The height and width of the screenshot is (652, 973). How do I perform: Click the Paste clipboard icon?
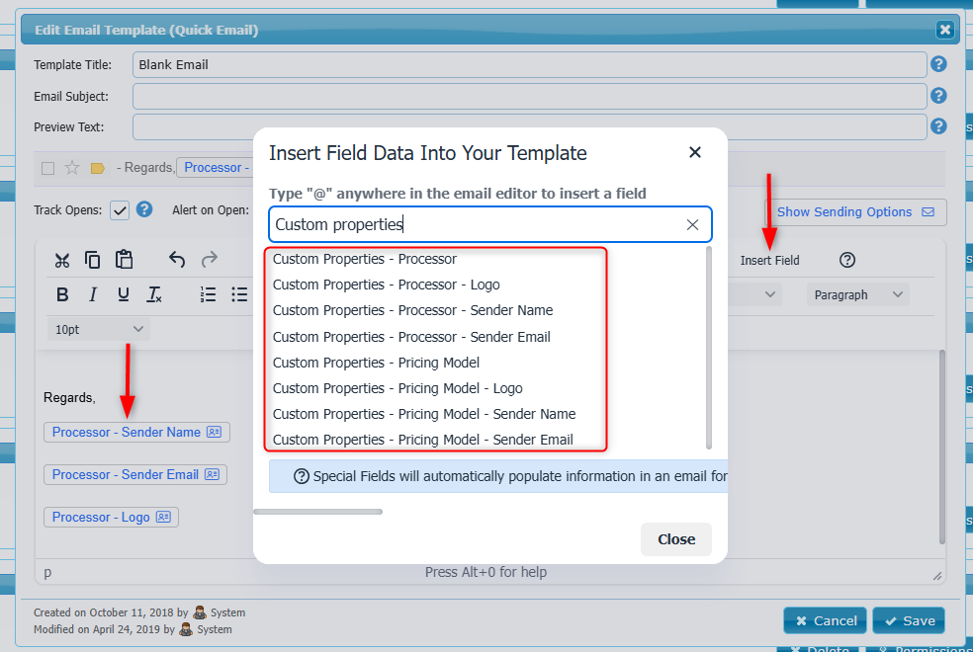(124, 261)
